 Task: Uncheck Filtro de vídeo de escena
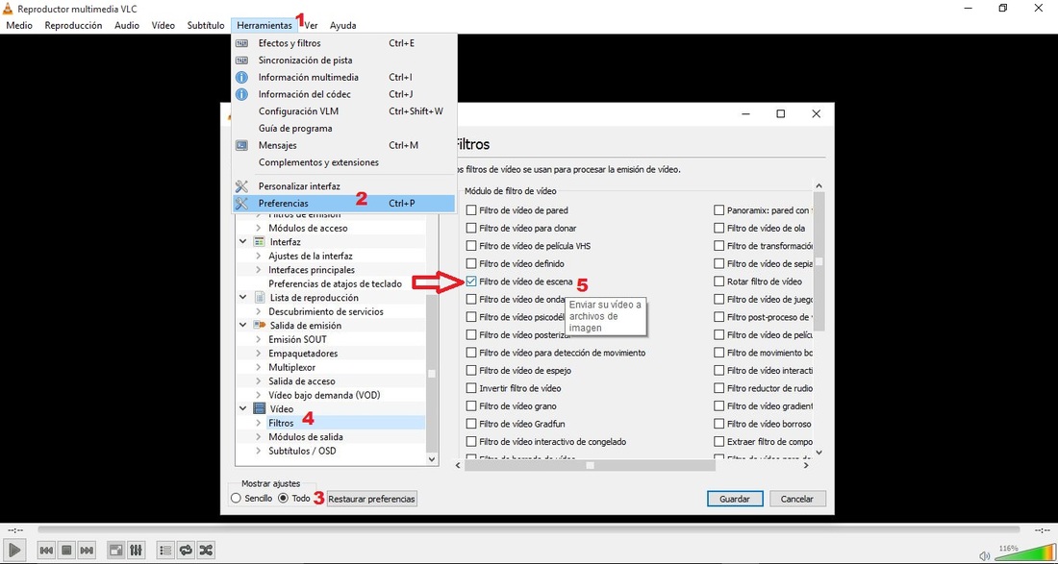471,282
